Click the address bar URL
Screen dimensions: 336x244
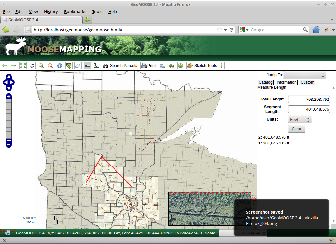point(78,30)
